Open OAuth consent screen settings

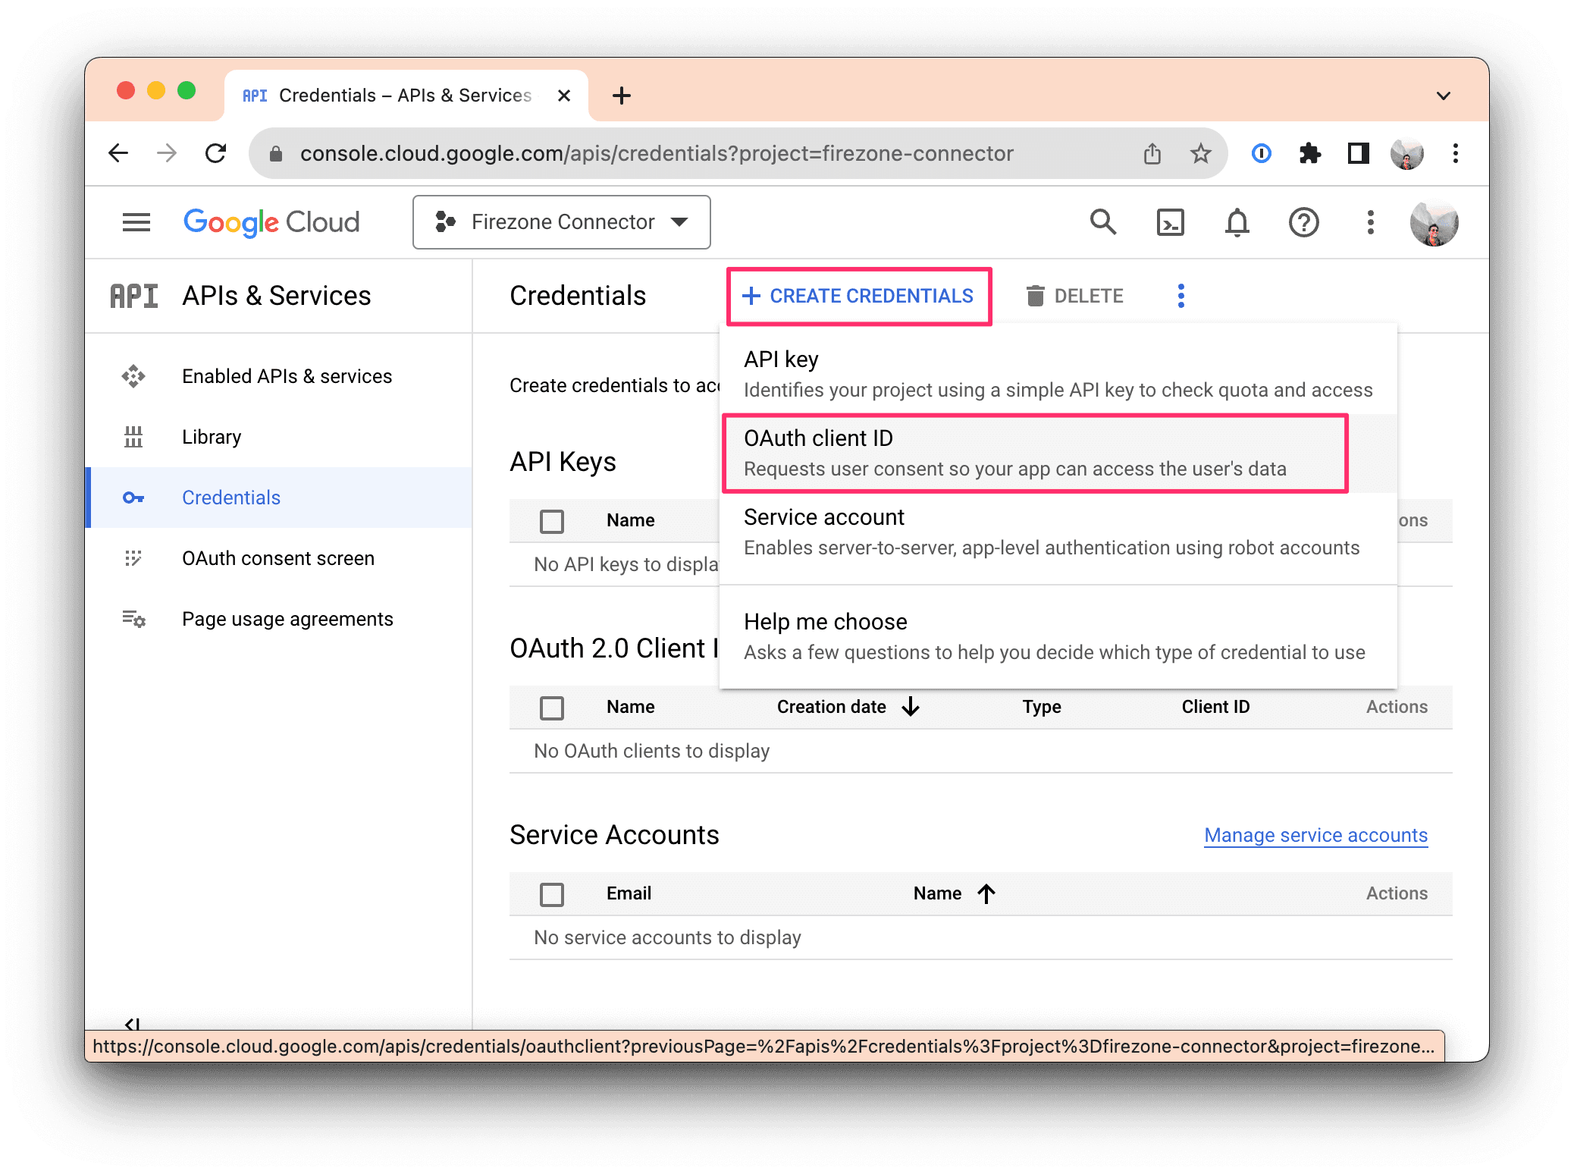pyautogui.click(x=277, y=558)
